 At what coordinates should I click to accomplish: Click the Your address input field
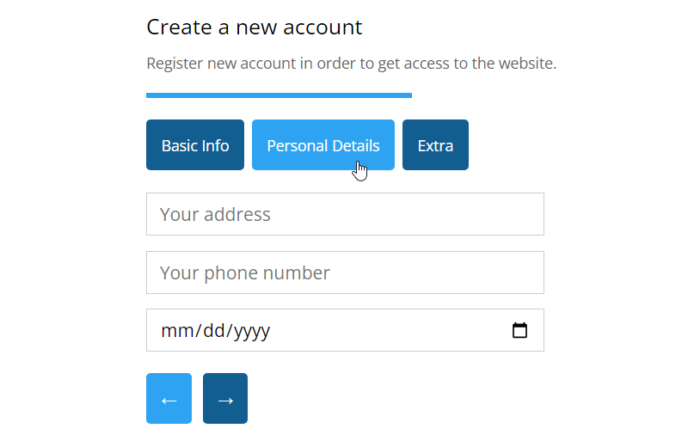(x=345, y=214)
